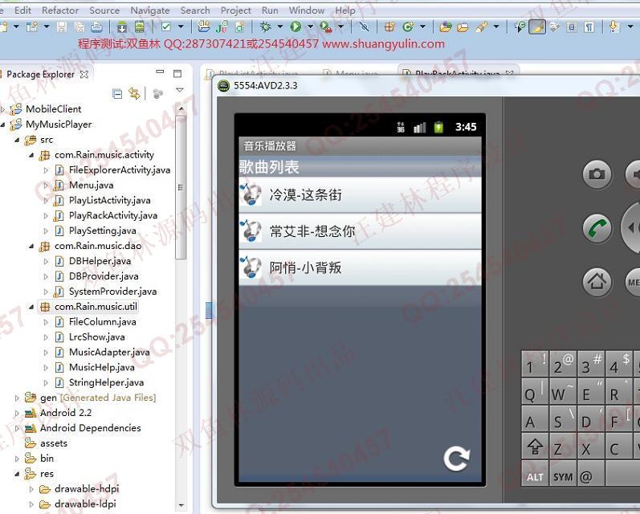The height and width of the screenshot is (514, 640).
Task: Click the emulator Q key
Action: 535,391
